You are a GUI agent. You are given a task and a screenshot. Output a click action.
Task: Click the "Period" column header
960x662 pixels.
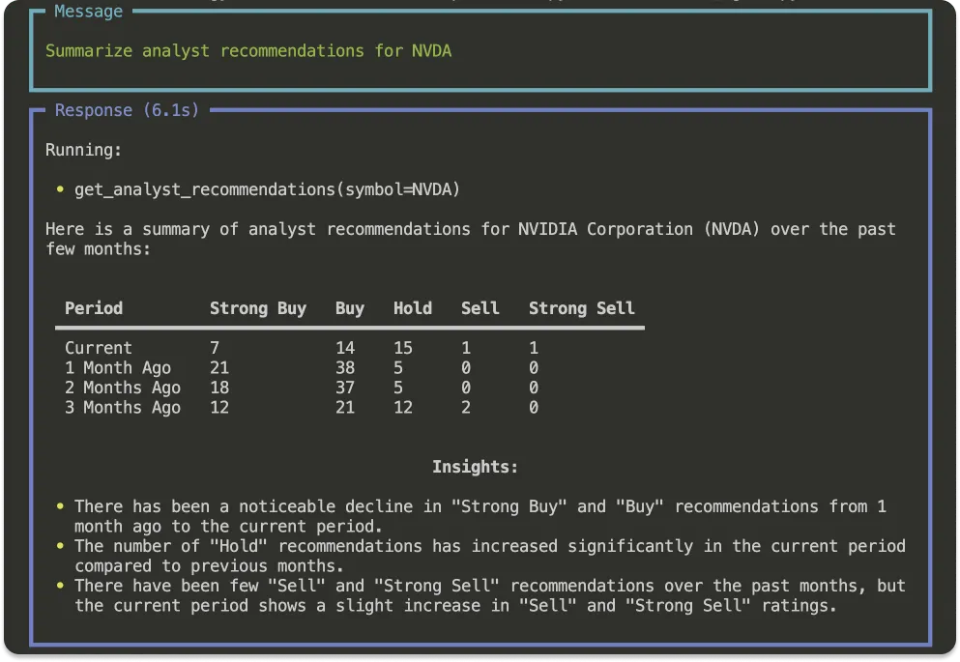94,308
